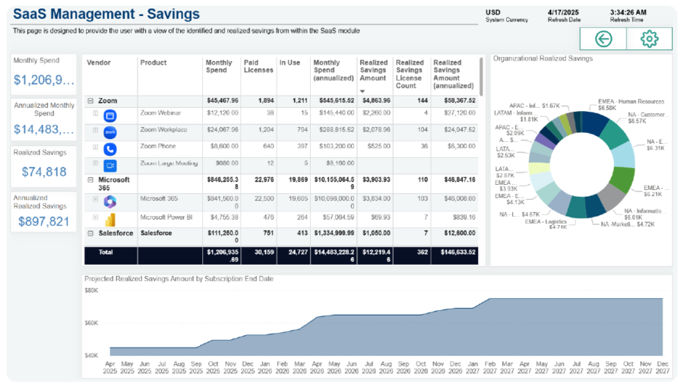Select the Monthly Spend KPI card
This screenshot has width=684, height=390.
click(x=43, y=75)
